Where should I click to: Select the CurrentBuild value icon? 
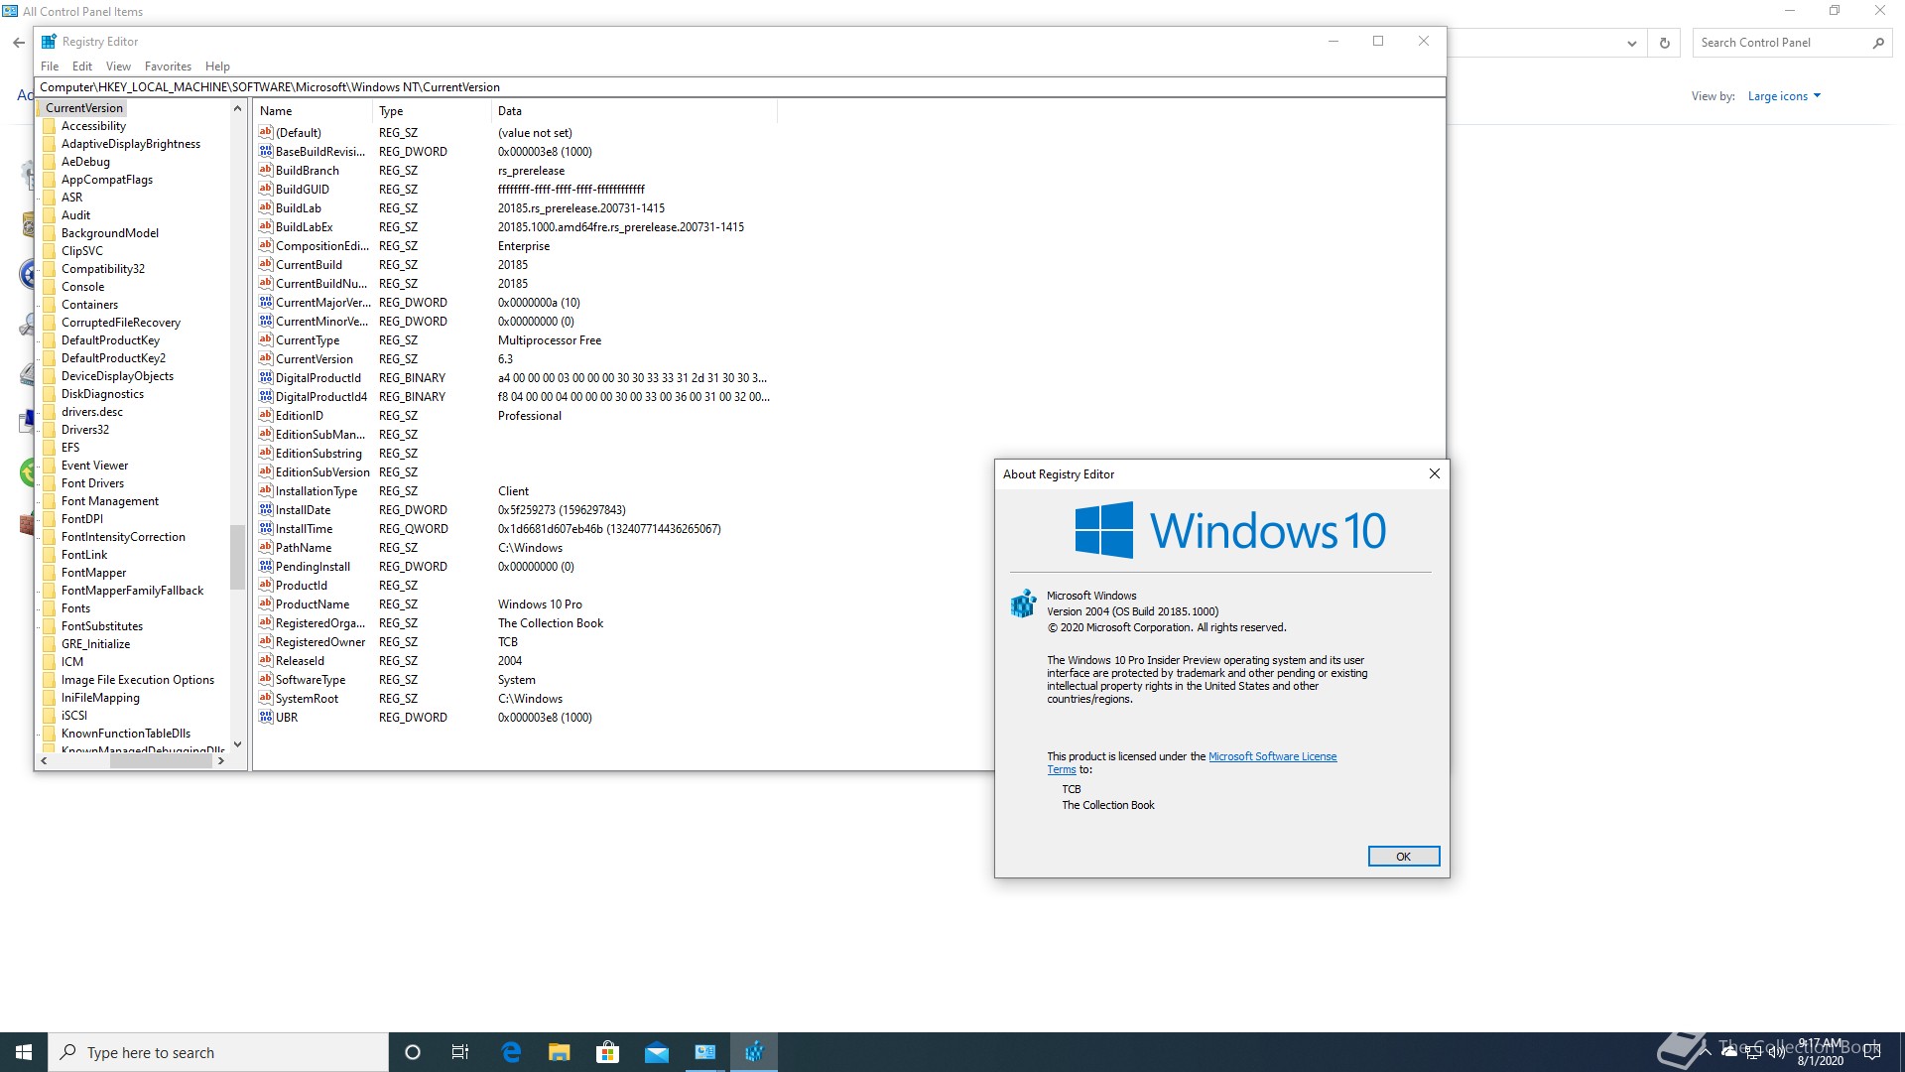pyautogui.click(x=266, y=264)
